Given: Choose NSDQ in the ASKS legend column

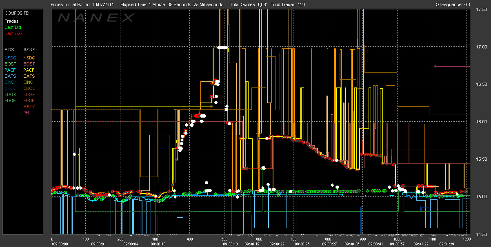Looking at the screenshot, I should click(x=29, y=58).
